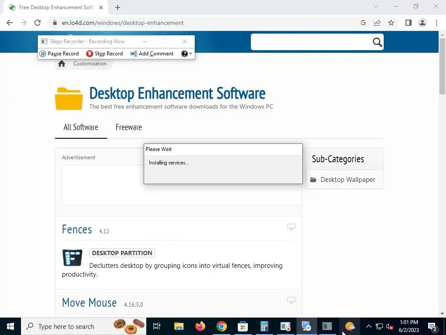Click the DESKTOP PARTITION tag
This screenshot has width=446, height=335.
click(x=122, y=253)
